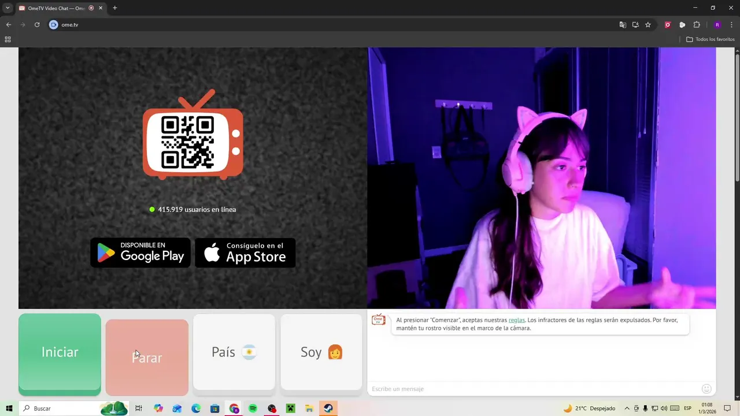This screenshot has width=740, height=416.
Task: Open Task View on the taskbar
Action: 139,408
